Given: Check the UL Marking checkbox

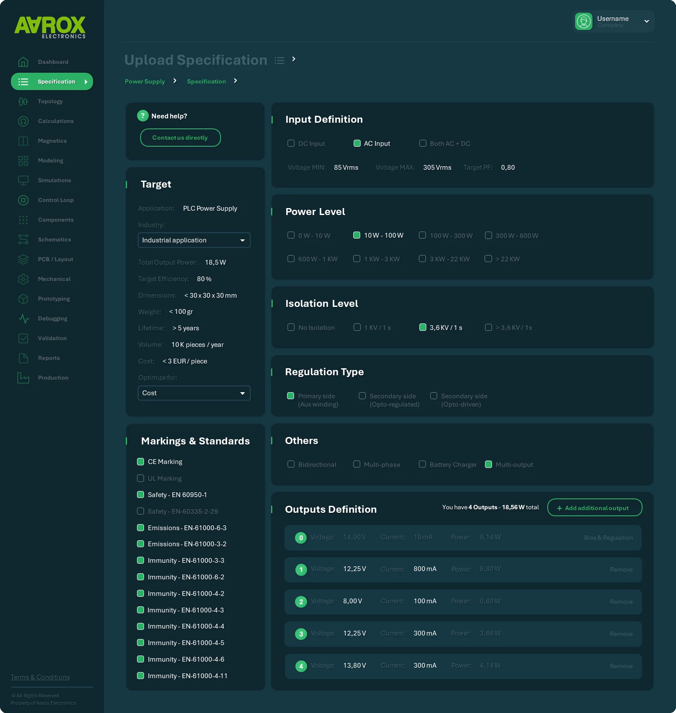Looking at the screenshot, I should click(141, 478).
